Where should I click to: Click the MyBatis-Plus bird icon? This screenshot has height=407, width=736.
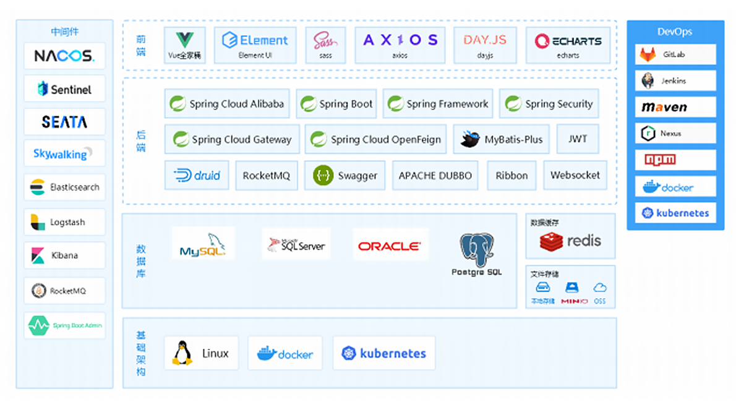point(469,139)
